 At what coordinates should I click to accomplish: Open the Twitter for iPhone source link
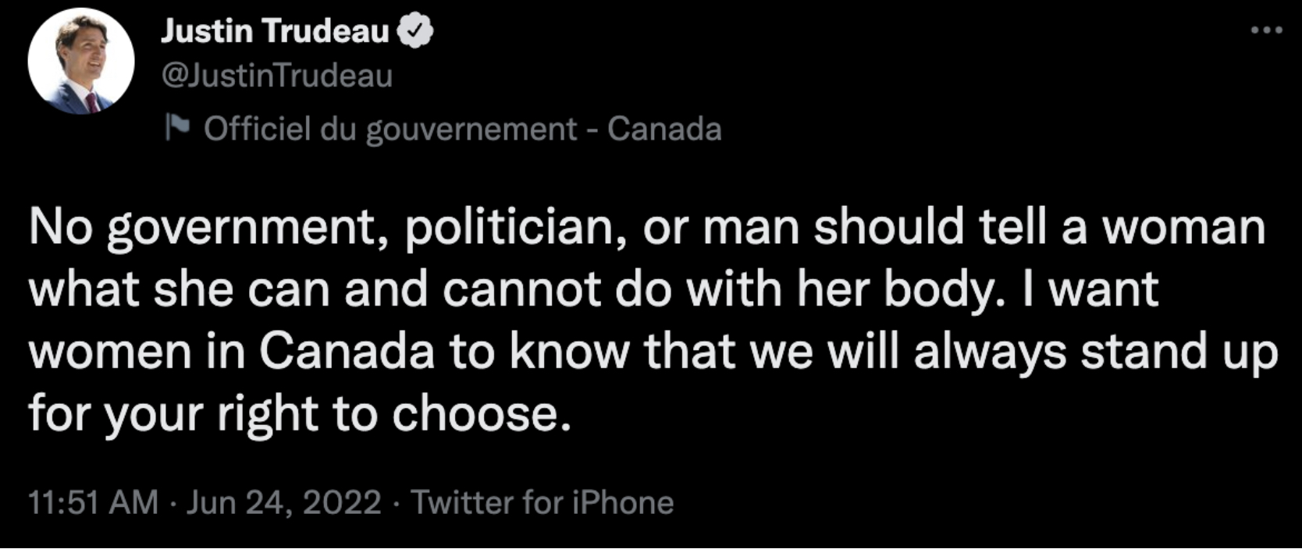[542, 502]
